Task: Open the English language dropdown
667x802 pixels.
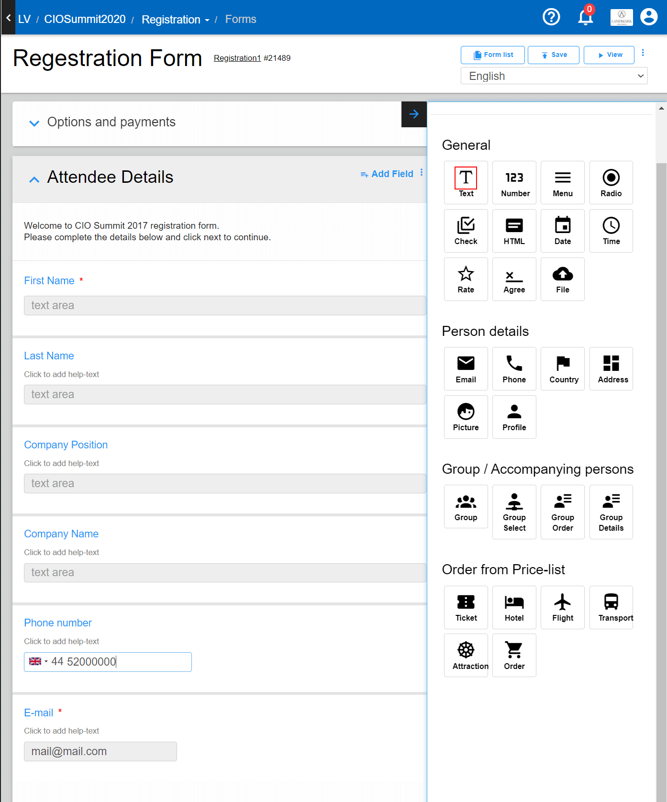Action: 554,76
